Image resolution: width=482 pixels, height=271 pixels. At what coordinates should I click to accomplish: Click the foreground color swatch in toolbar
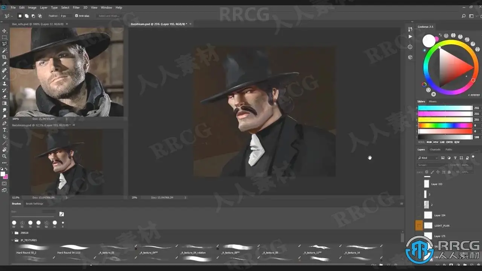coord(3,174)
